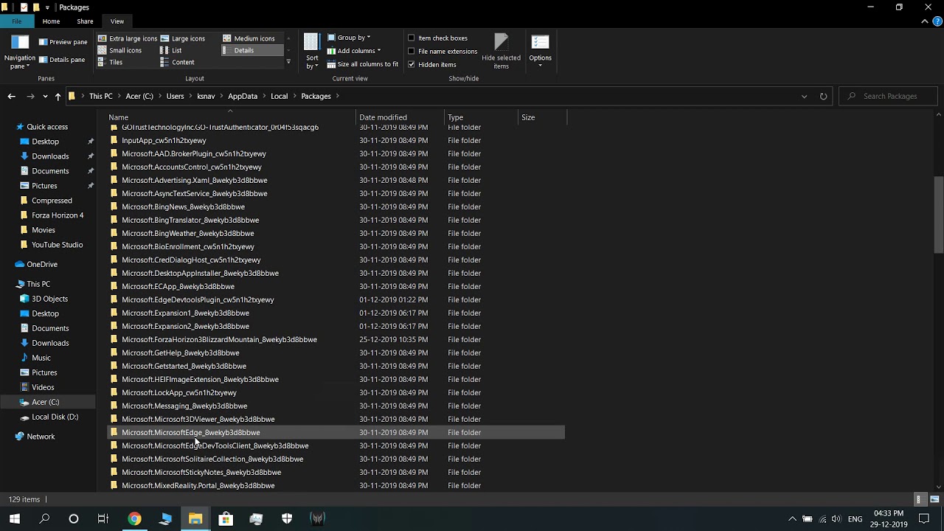Choose the Tiles layout
The width and height of the screenshot is (944, 531).
pyautogui.click(x=110, y=62)
